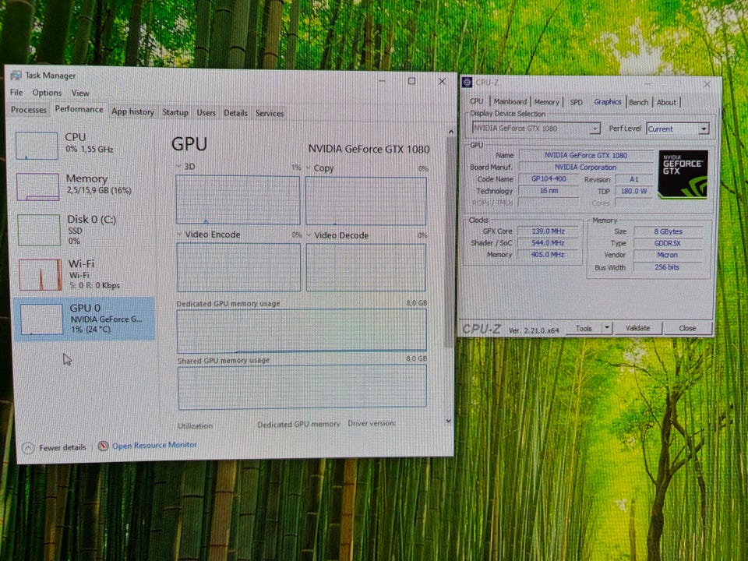Open Resource Monitor link

click(x=154, y=445)
